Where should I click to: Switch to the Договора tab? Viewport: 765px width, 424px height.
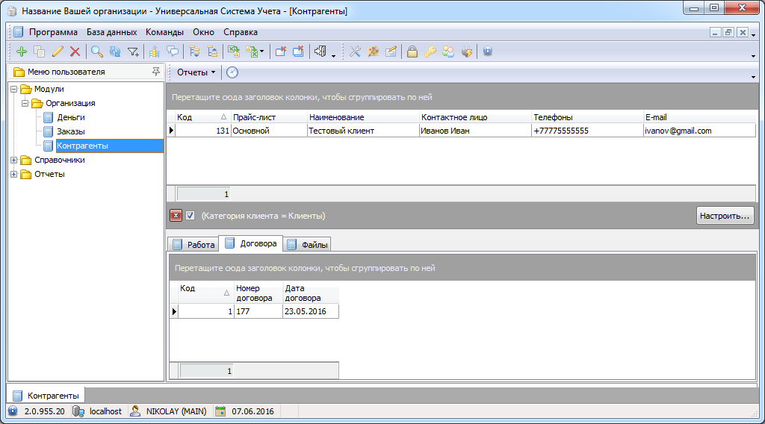[x=251, y=243]
